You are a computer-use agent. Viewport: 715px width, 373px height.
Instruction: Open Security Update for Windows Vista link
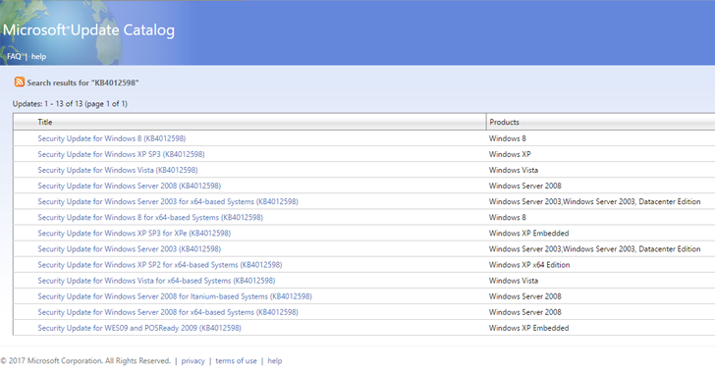click(x=118, y=170)
